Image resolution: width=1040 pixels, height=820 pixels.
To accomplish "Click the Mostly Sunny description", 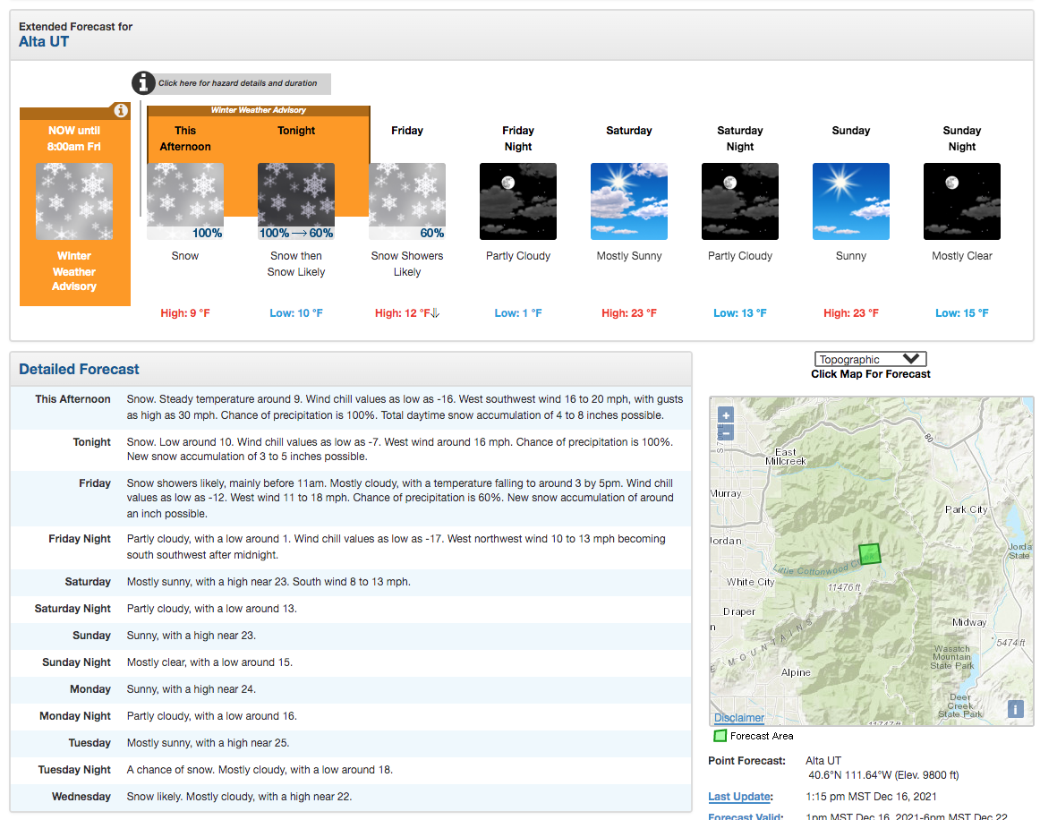I will click(629, 256).
